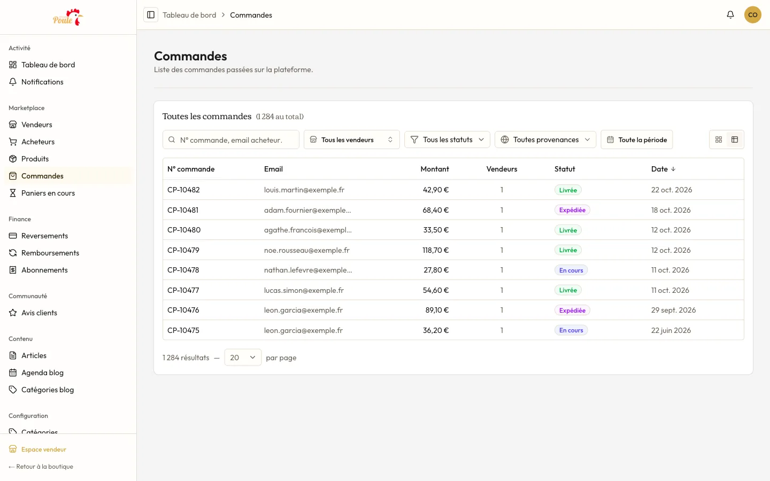Image resolution: width=770 pixels, height=481 pixels.
Task: Open Vendeurs menu item
Action: coord(68,125)
